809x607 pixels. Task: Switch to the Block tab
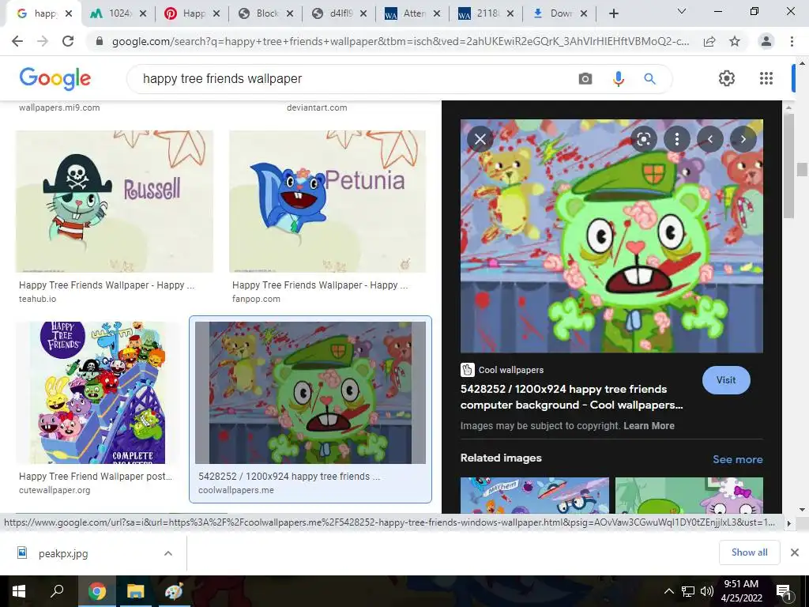click(259, 13)
